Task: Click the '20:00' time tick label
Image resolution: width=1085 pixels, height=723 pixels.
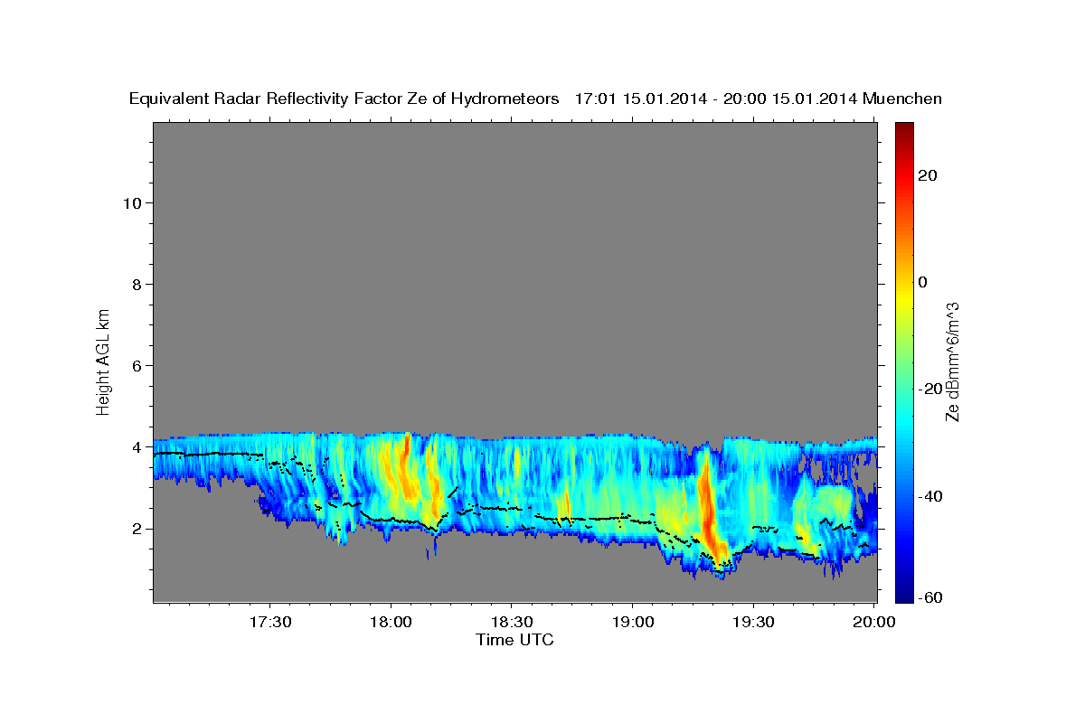Action: tap(873, 623)
